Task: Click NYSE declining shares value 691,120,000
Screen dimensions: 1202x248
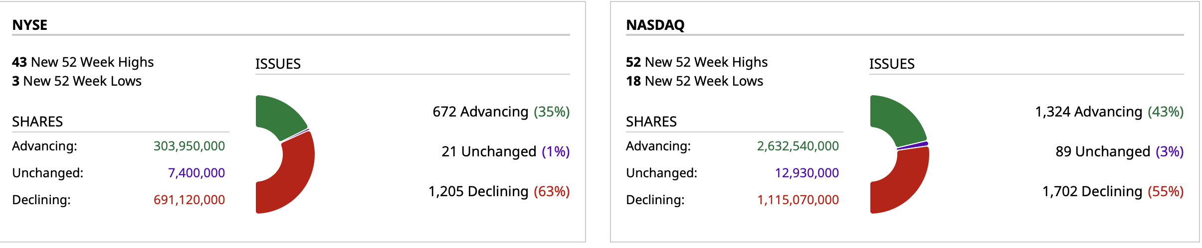Action: tap(189, 200)
